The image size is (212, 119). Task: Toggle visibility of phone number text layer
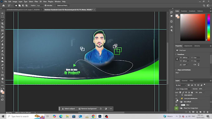176,95
